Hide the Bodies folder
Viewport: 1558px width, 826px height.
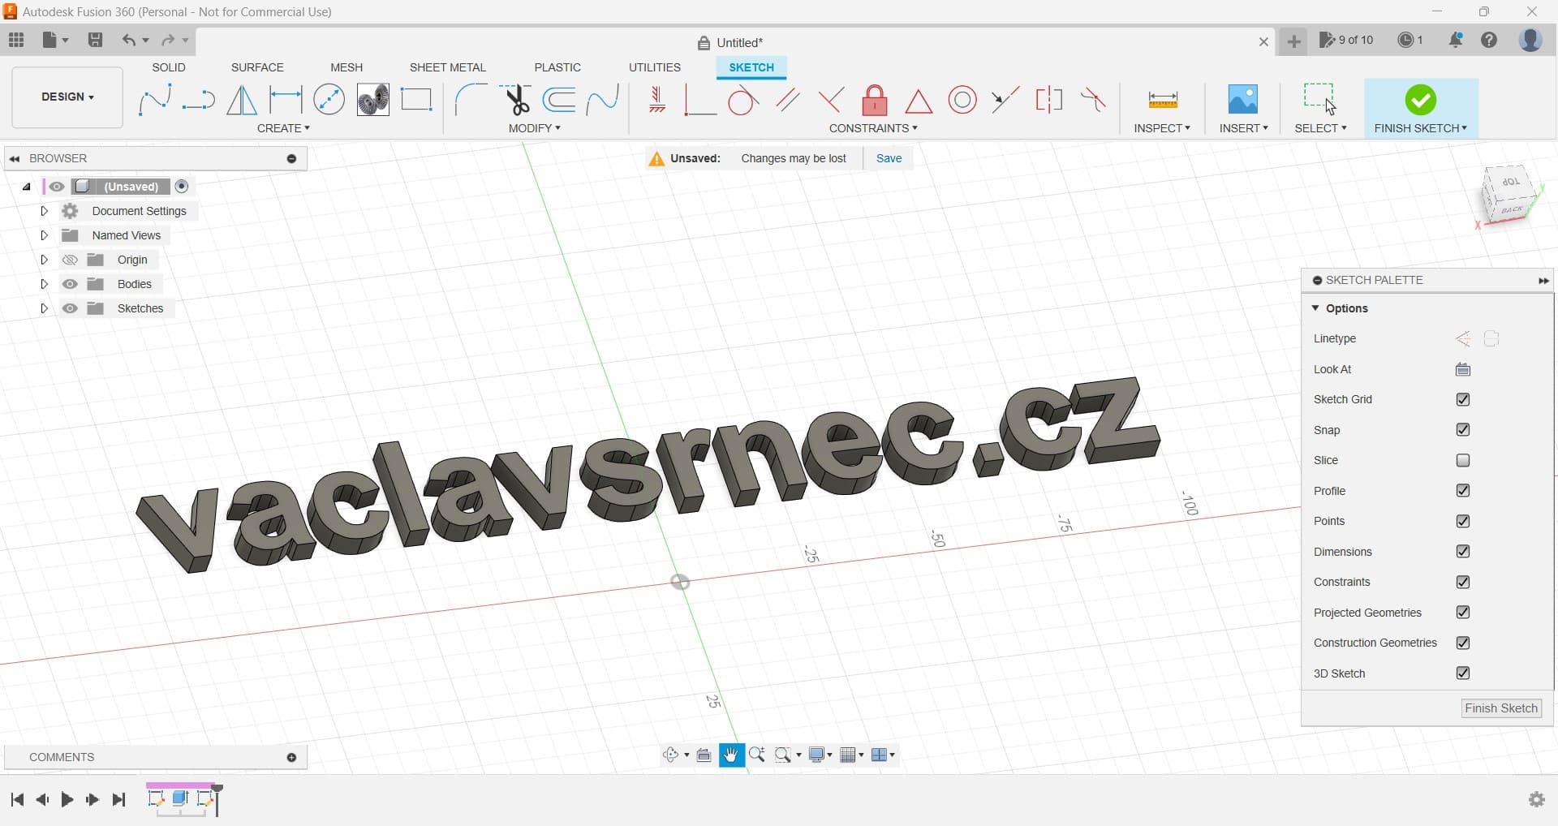click(70, 284)
